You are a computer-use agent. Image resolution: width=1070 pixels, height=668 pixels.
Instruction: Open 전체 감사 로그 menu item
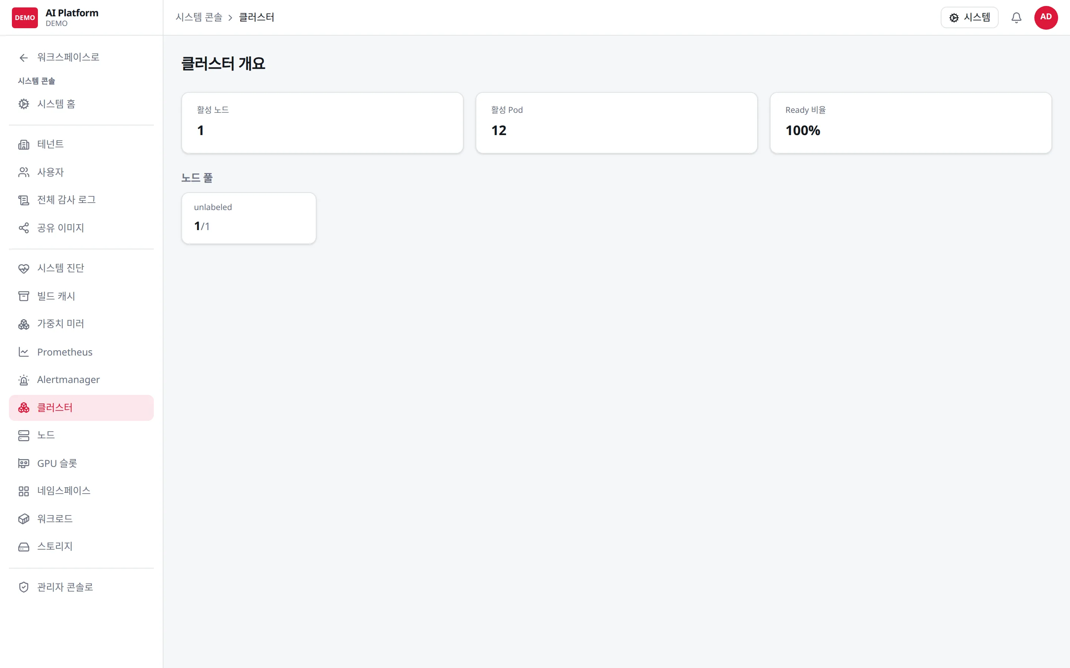[x=81, y=200]
